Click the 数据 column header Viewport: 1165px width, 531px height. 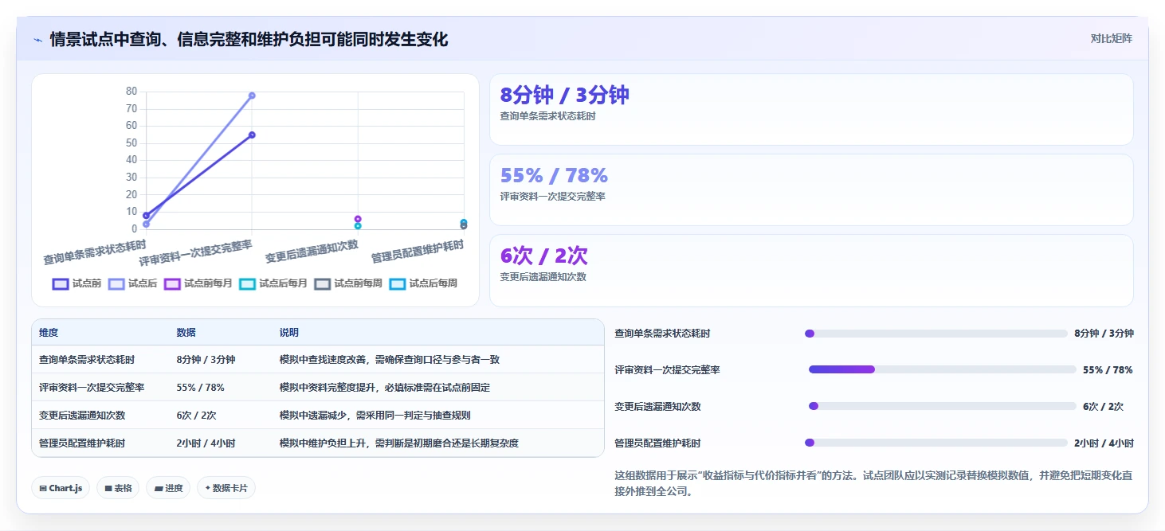pyautogui.click(x=186, y=333)
